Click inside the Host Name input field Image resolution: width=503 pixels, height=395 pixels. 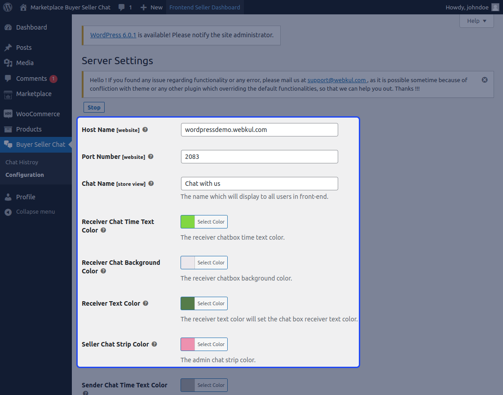click(x=259, y=129)
